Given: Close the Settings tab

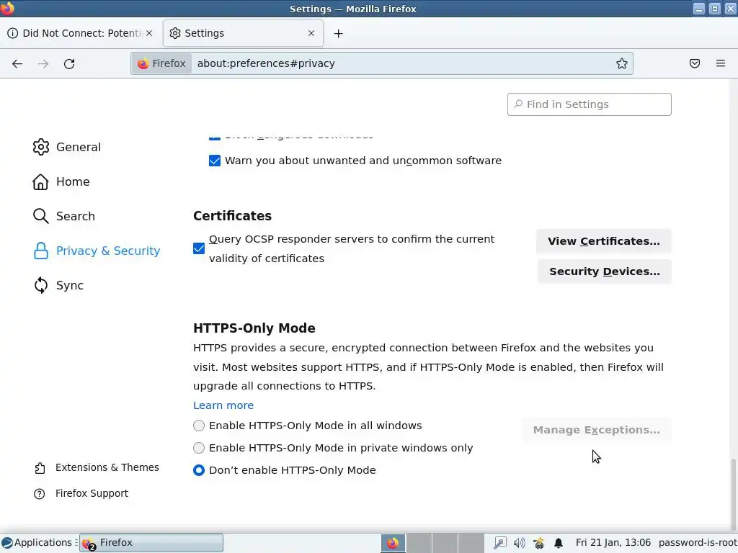Looking at the screenshot, I should click(311, 33).
